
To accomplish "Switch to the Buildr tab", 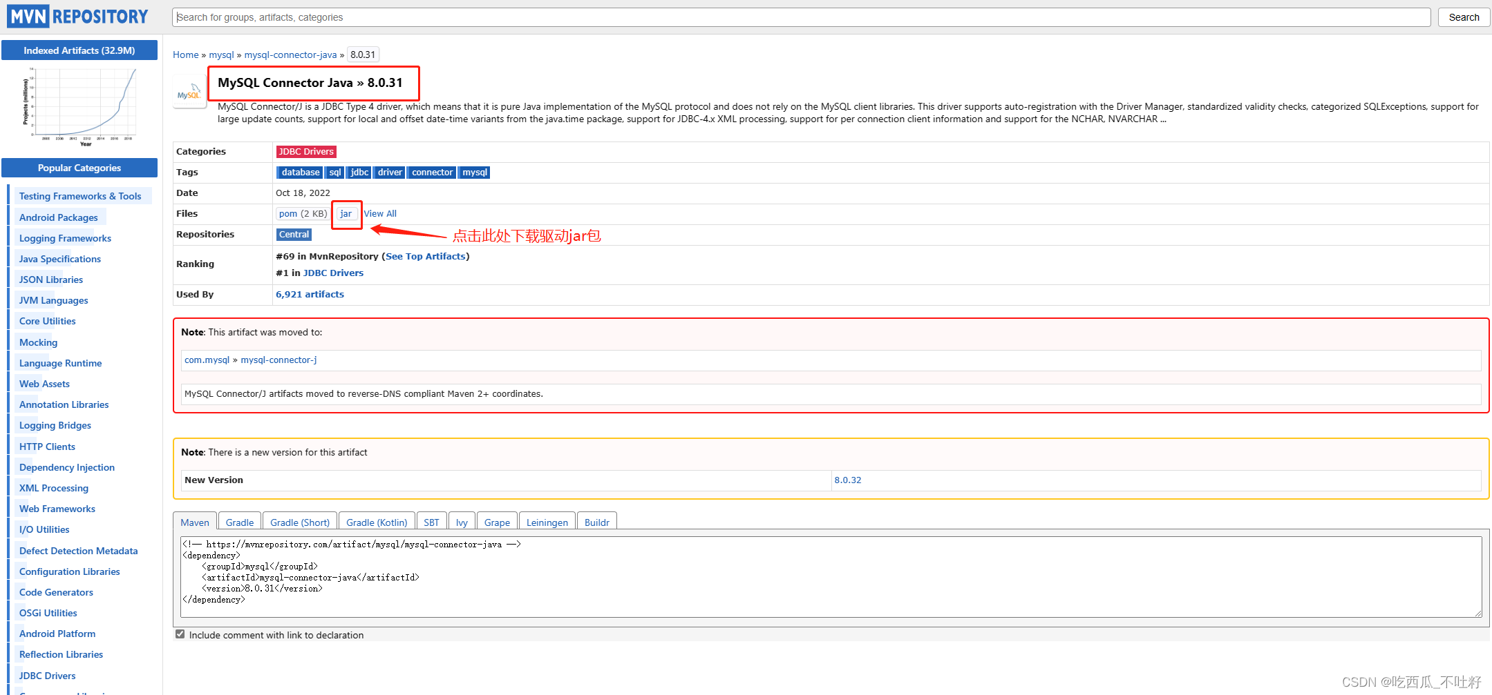I will tap(597, 522).
